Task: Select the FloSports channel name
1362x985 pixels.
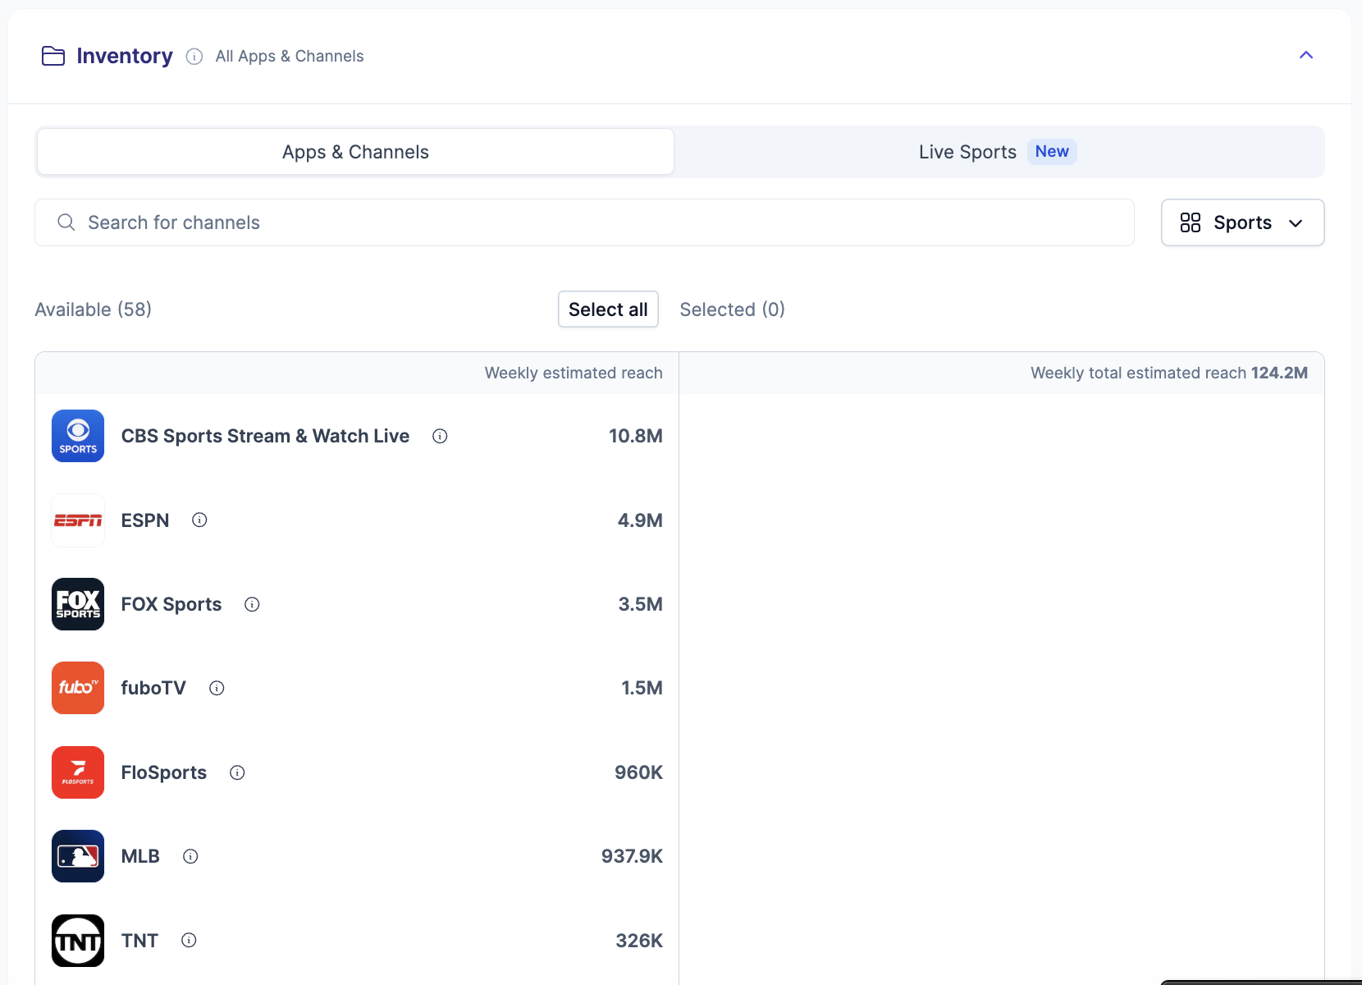Action: point(164,772)
